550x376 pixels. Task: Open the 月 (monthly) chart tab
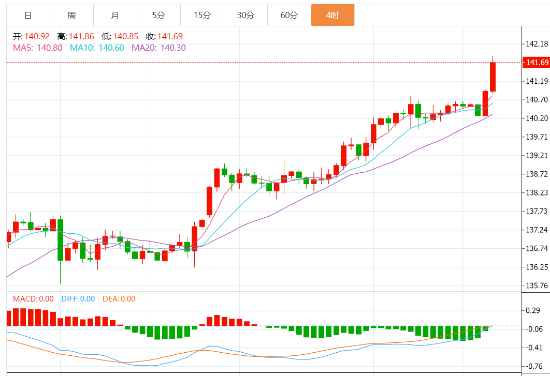115,16
